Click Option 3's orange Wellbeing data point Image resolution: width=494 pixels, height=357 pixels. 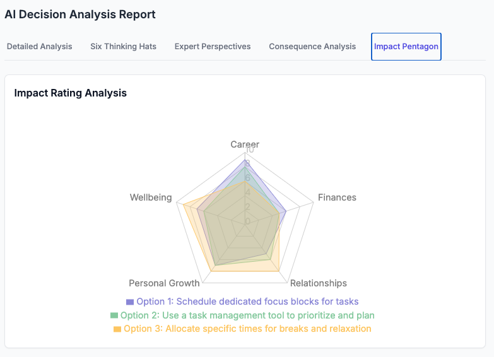[x=184, y=202]
